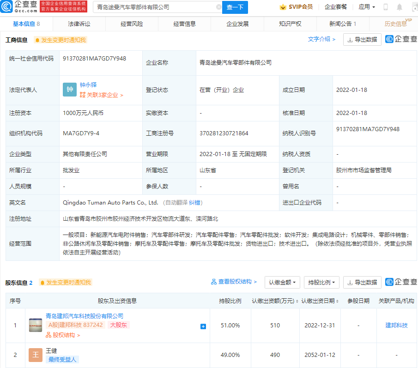Expand the 持股比例 dropdown

coord(321,282)
